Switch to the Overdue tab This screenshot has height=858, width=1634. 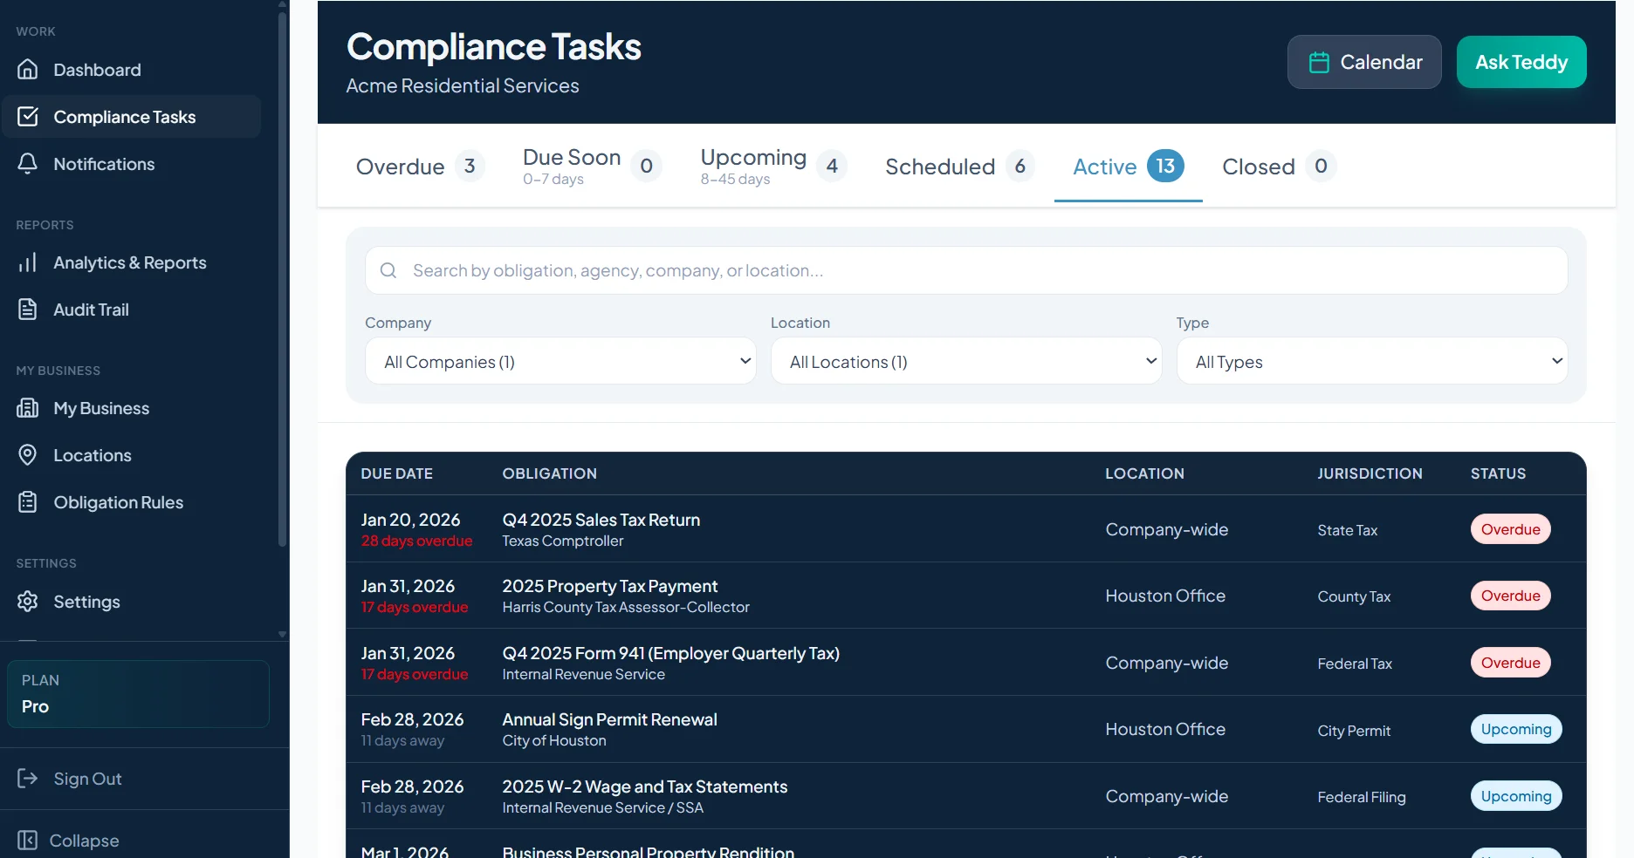pyautogui.click(x=420, y=167)
